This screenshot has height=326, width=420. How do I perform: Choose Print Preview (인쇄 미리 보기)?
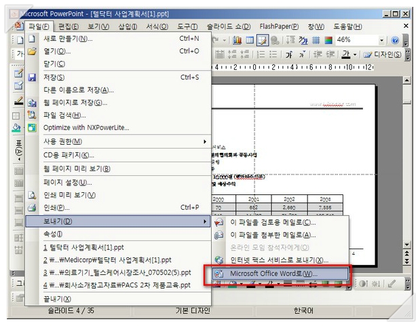pos(118,195)
